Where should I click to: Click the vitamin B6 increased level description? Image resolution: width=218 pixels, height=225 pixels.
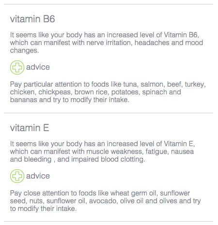(x=107, y=43)
